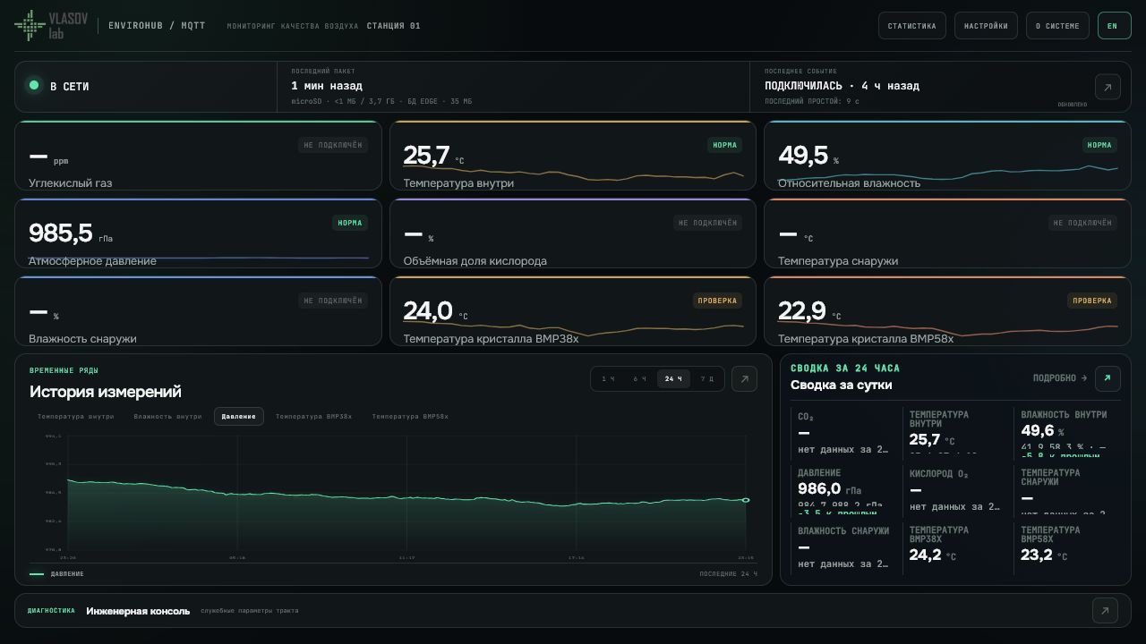This screenshot has height=644, width=1146.
Task: Click the ПОСЛЕДНИЕ 24 Ч chart footer text
Action: tap(728, 574)
